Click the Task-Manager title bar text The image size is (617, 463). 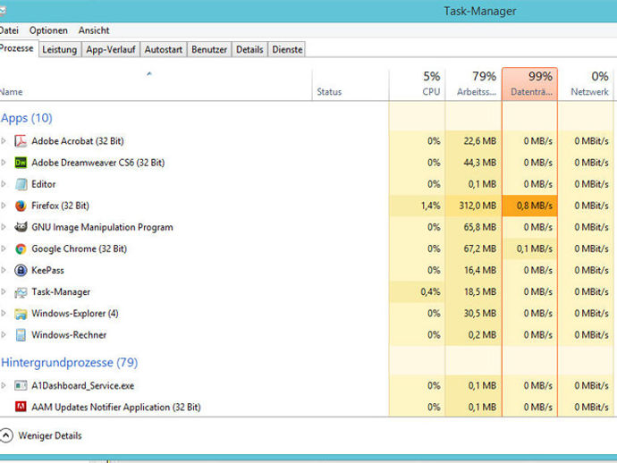(x=480, y=11)
